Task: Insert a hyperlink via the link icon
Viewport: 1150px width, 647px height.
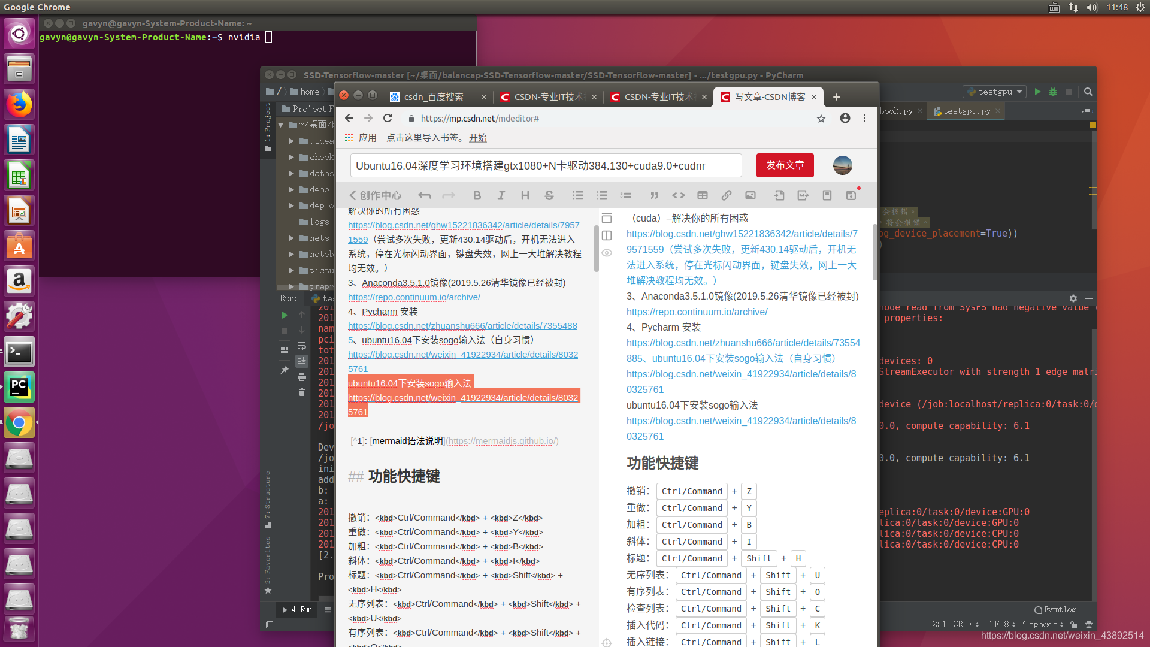Action: tap(726, 195)
